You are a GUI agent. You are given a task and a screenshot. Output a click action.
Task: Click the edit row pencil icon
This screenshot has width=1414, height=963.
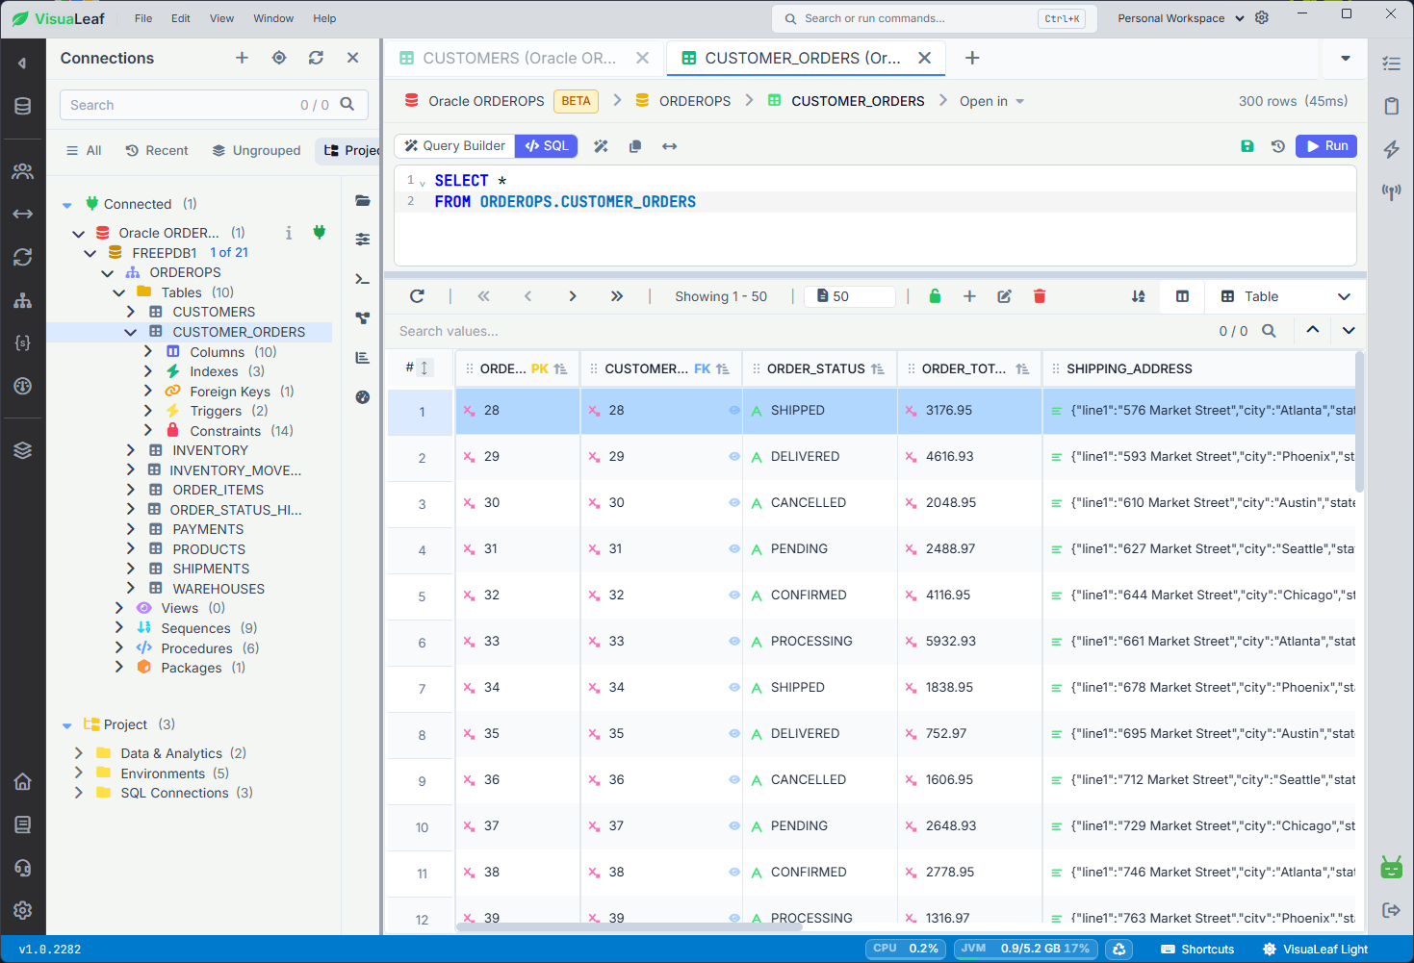tap(1004, 296)
